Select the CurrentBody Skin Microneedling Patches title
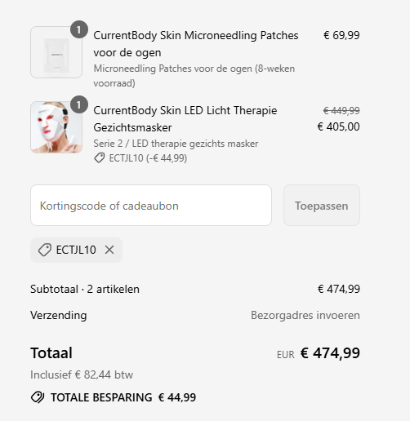Screen dimensions: 410x421 coord(196,44)
